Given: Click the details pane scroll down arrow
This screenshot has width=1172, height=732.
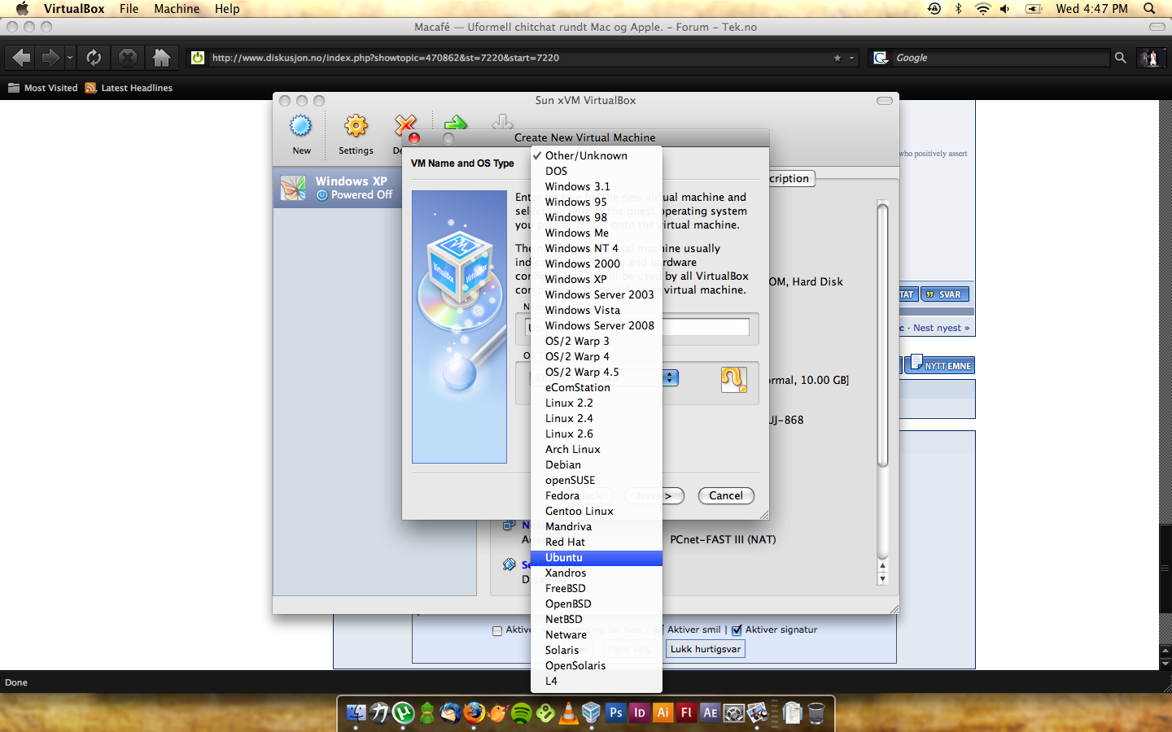Looking at the screenshot, I should coord(882,579).
